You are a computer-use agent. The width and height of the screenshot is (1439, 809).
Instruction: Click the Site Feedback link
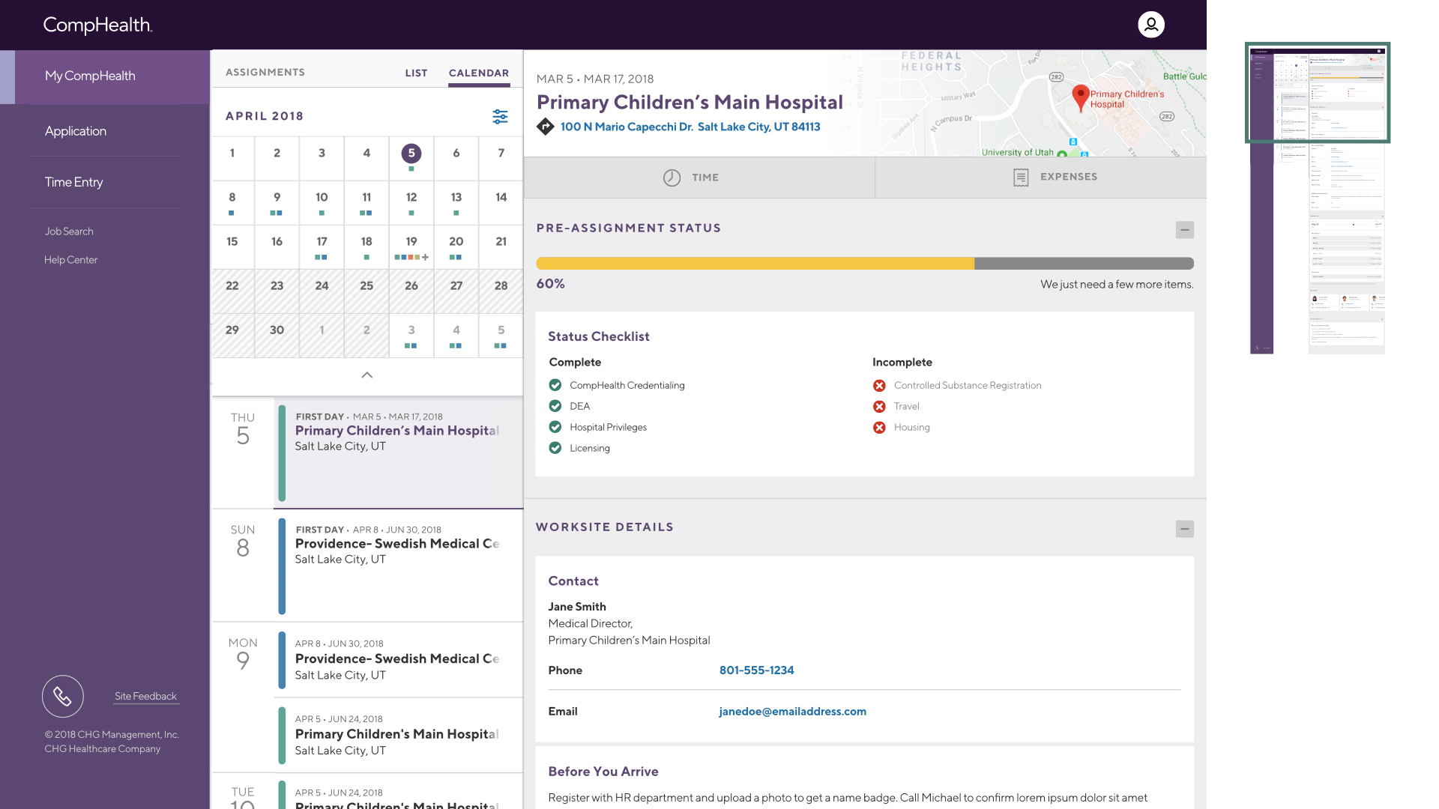tap(145, 697)
